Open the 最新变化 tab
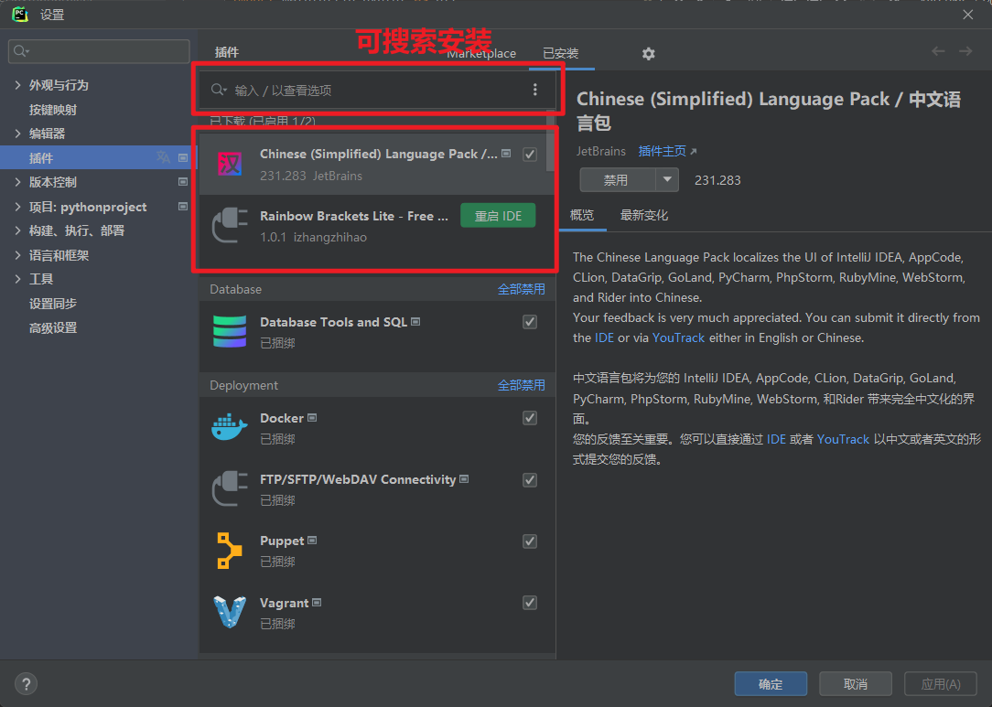 (644, 215)
